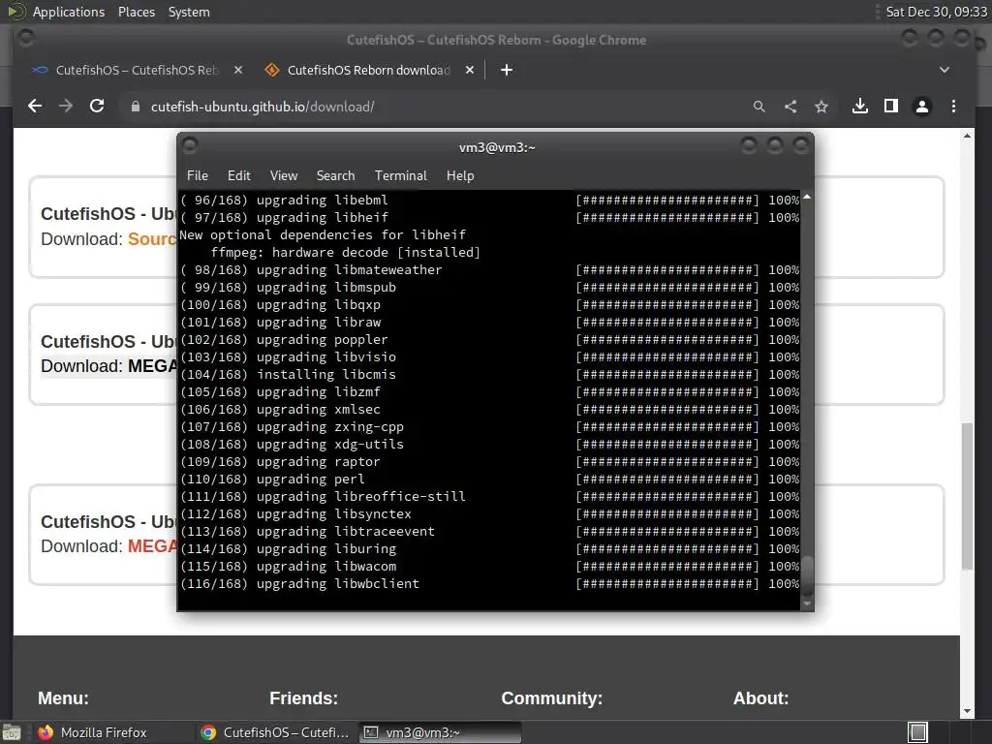Viewport: 992px width, 744px height.
Task: Click the Chrome page scrollbar up arrow
Action: [967, 136]
